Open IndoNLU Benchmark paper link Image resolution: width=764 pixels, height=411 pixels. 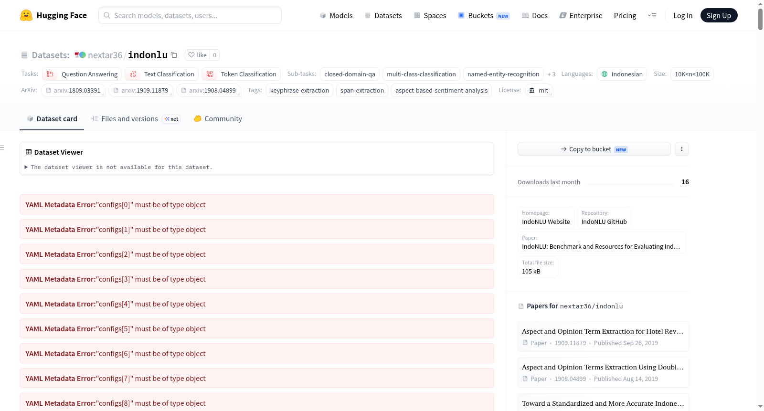pyautogui.click(x=602, y=242)
